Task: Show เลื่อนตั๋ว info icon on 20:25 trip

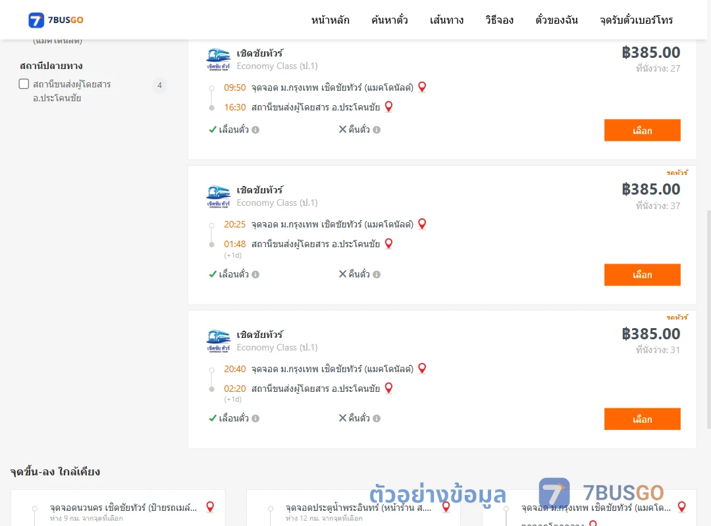Action: [255, 275]
